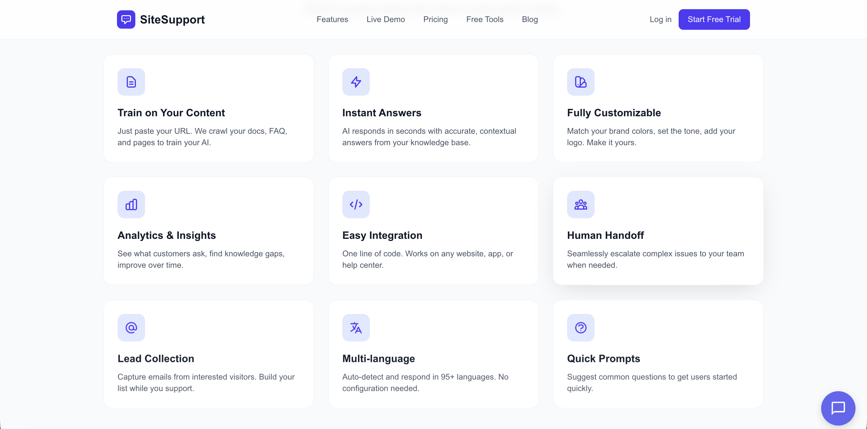This screenshot has height=429, width=867.
Task: Navigate to Free Tools
Action: coord(485,19)
